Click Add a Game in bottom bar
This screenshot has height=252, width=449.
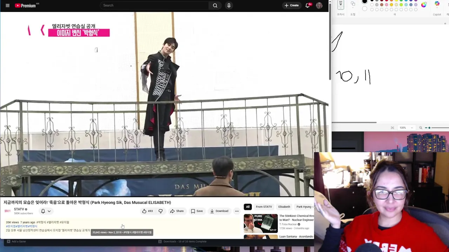pos(16,241)
